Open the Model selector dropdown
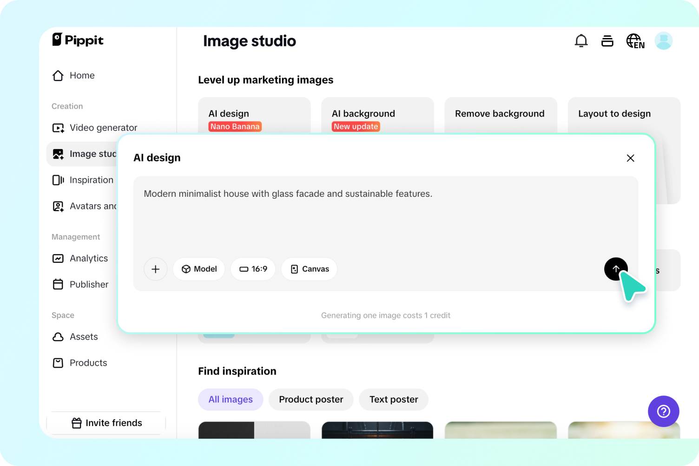Screen dimensions: 699x466 tap(199, 269)
